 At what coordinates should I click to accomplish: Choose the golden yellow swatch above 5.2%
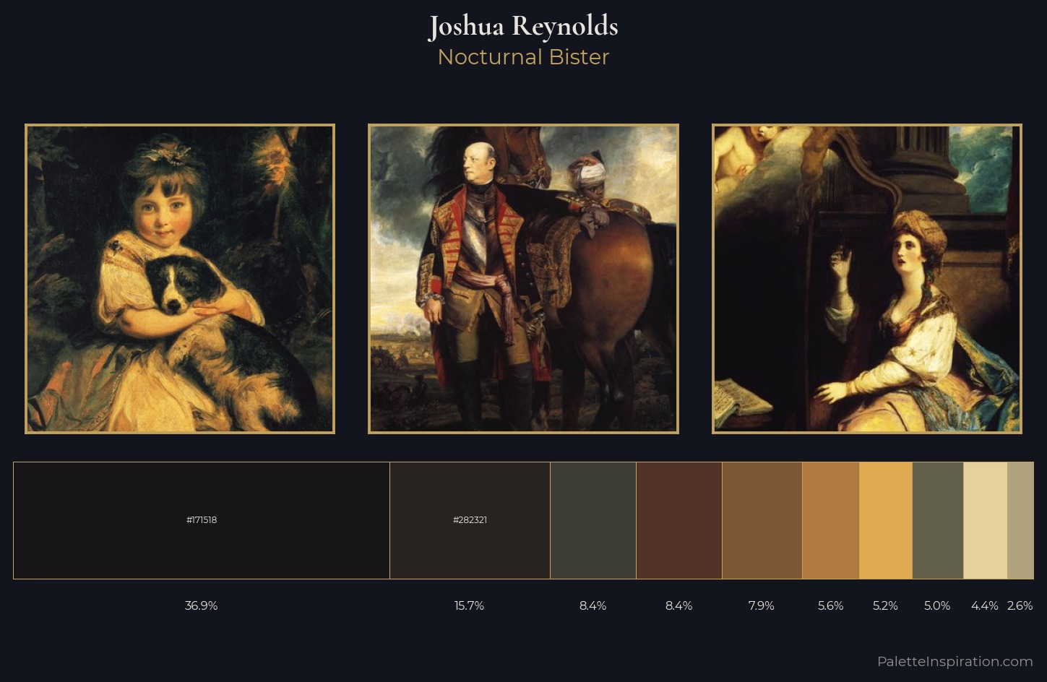click(886, 520)
